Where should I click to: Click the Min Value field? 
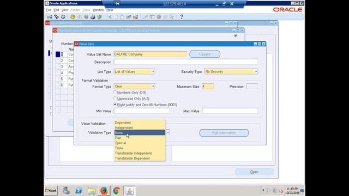click(x=142, y=111)
